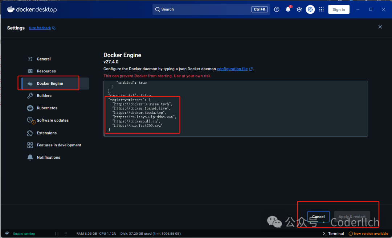392x238 pixels.
Task: Click the Terminal prompt icon
Action: coord(324,234)
